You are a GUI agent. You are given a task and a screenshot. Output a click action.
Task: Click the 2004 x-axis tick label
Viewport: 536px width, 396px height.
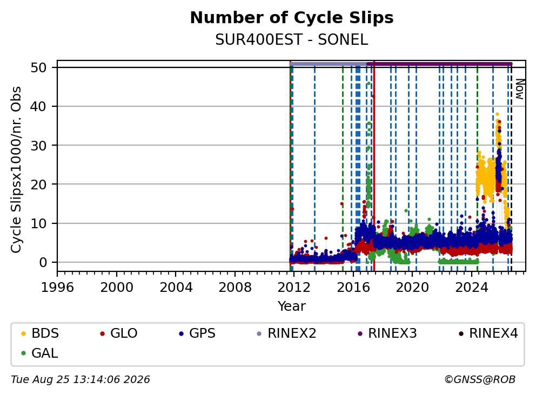pos(176,288)
